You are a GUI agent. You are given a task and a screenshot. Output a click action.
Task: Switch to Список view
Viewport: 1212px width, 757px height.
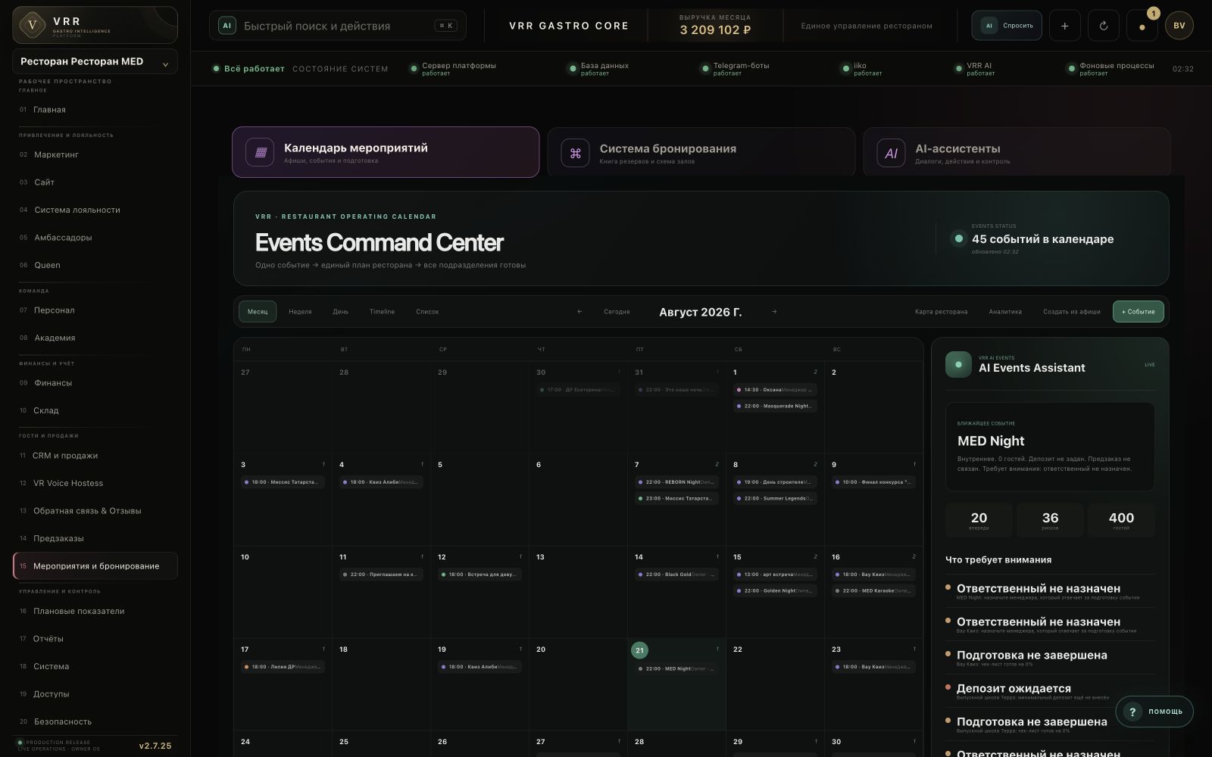click(x=427, y=312)
